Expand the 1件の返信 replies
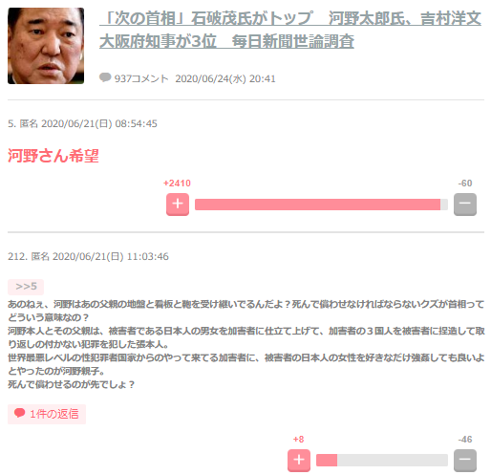Viewport: 491px width, 475px height. coord(47,414)
